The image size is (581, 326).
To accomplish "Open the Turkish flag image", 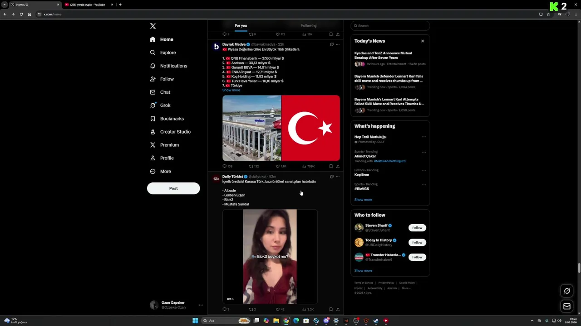I will 311,128.
